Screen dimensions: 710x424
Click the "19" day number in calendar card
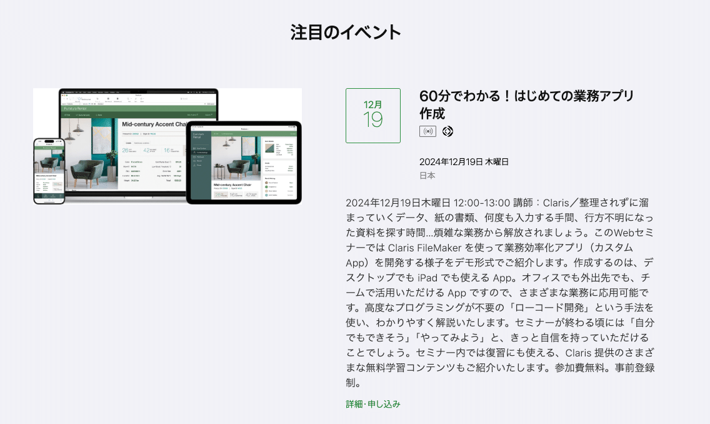(x=373, y=121)
